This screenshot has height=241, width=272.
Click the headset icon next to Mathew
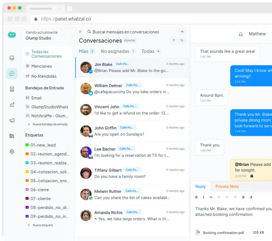click(x=241, y=34)
